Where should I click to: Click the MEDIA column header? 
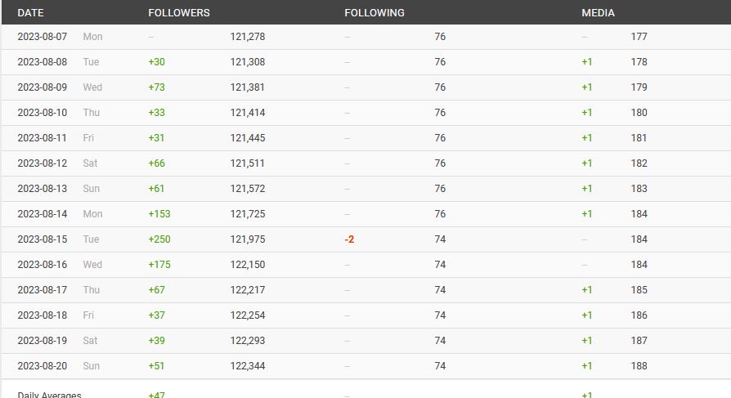tap(599, 13)
